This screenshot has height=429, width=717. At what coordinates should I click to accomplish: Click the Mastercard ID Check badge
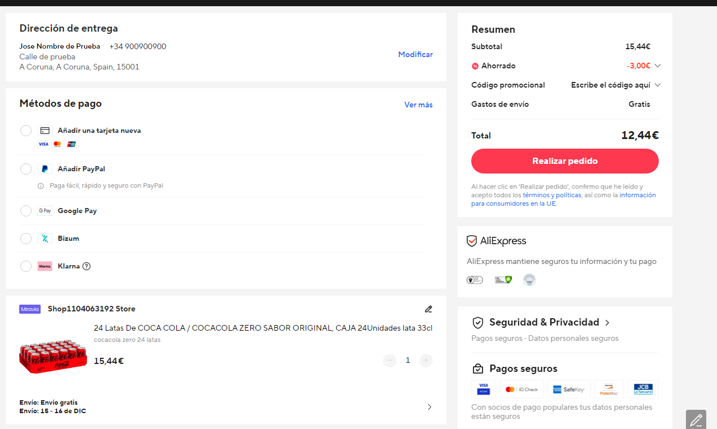tap(522, 389)
